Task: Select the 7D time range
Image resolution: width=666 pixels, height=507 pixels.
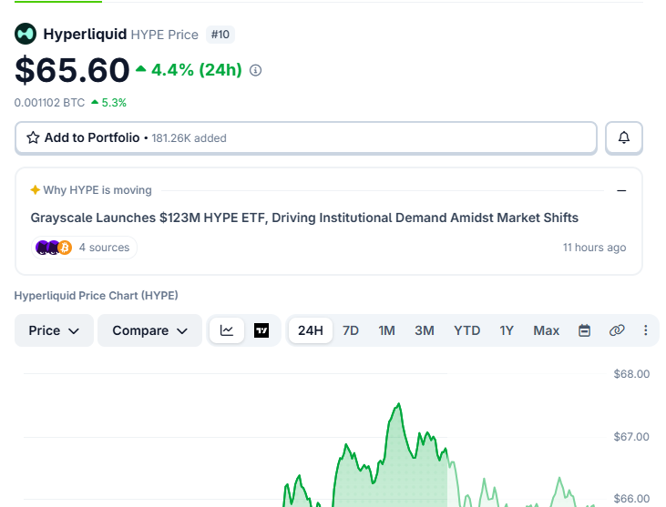Action: pyautogui.click(x=351, y=330)
